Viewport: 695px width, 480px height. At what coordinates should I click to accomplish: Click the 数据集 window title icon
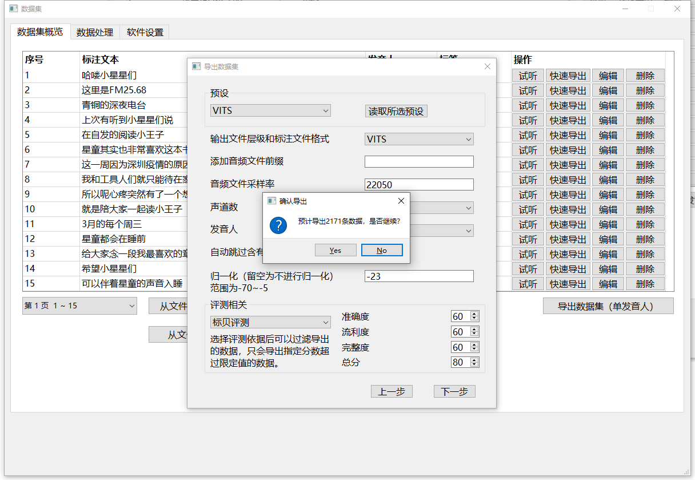(13, 9)
